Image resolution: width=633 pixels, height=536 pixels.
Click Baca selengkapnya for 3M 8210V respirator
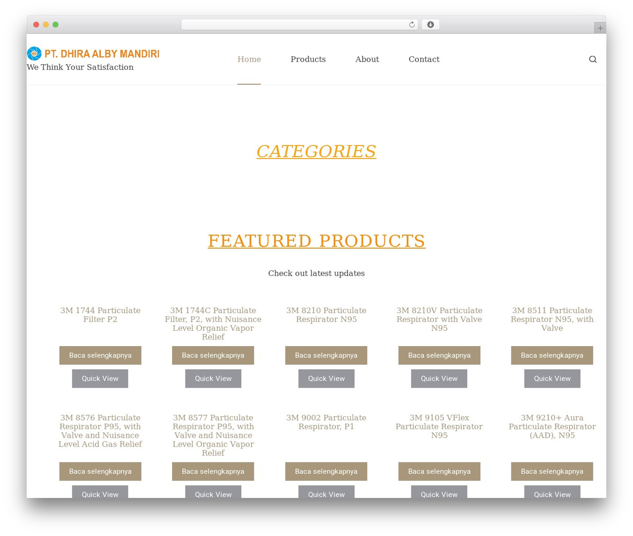(x=439, y=356)
